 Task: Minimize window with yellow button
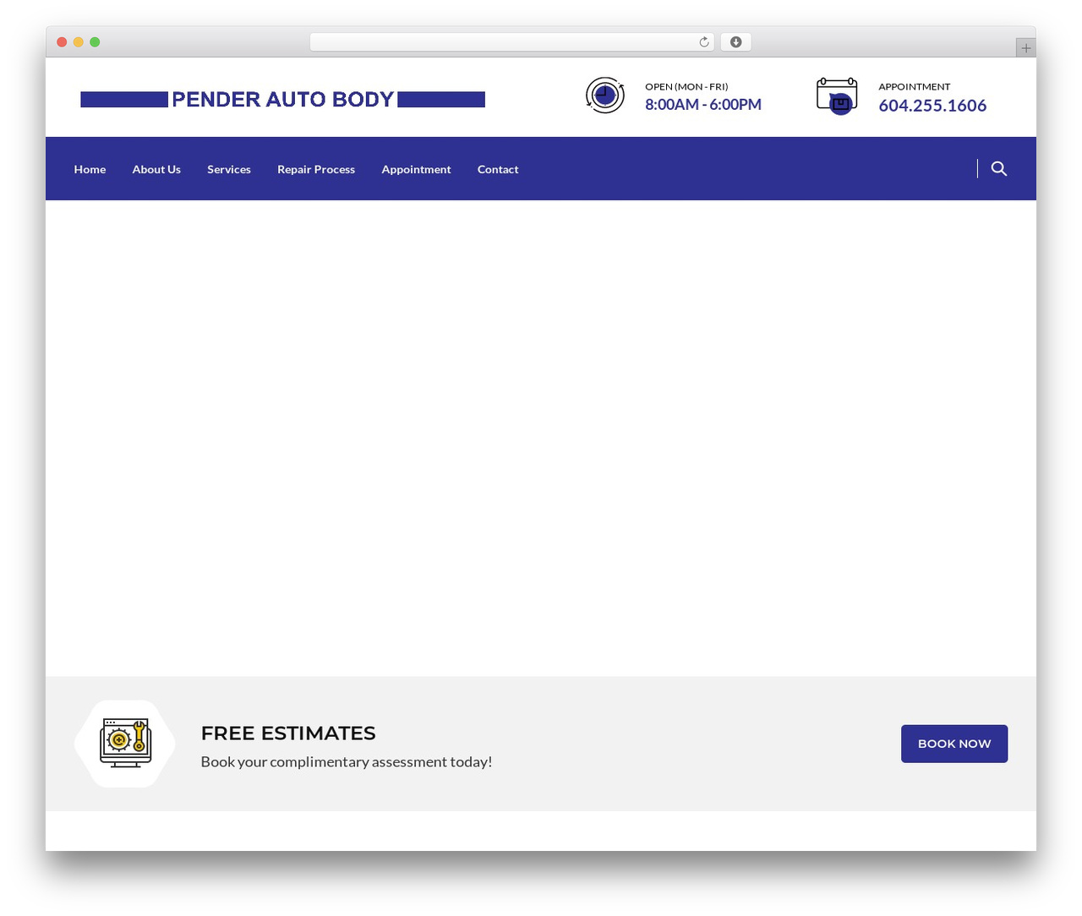click(79, 42)
